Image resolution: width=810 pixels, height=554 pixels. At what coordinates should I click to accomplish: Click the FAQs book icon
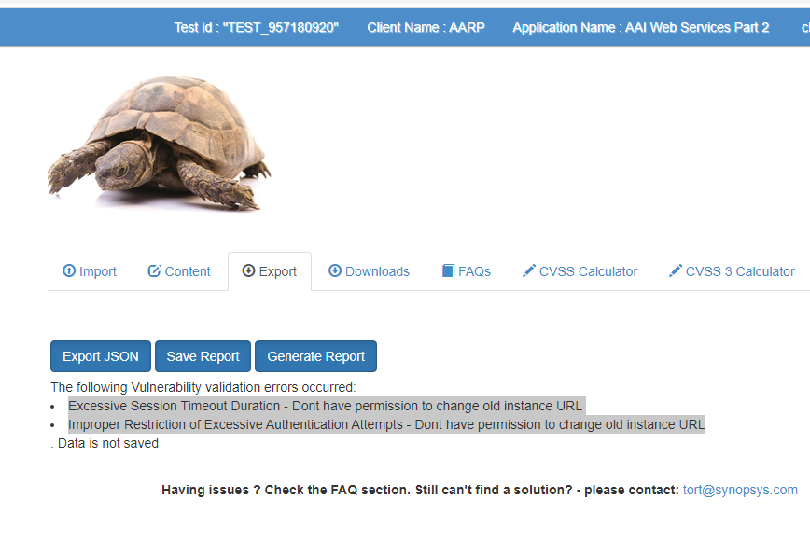tap(448, 270)
